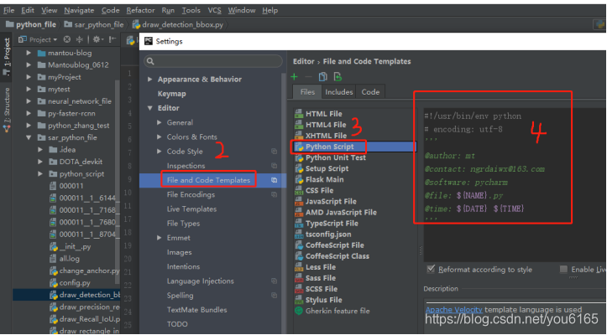The image size is (607, 335).
Task: Select all.log in project tree
Action: [x=65, y=259]
